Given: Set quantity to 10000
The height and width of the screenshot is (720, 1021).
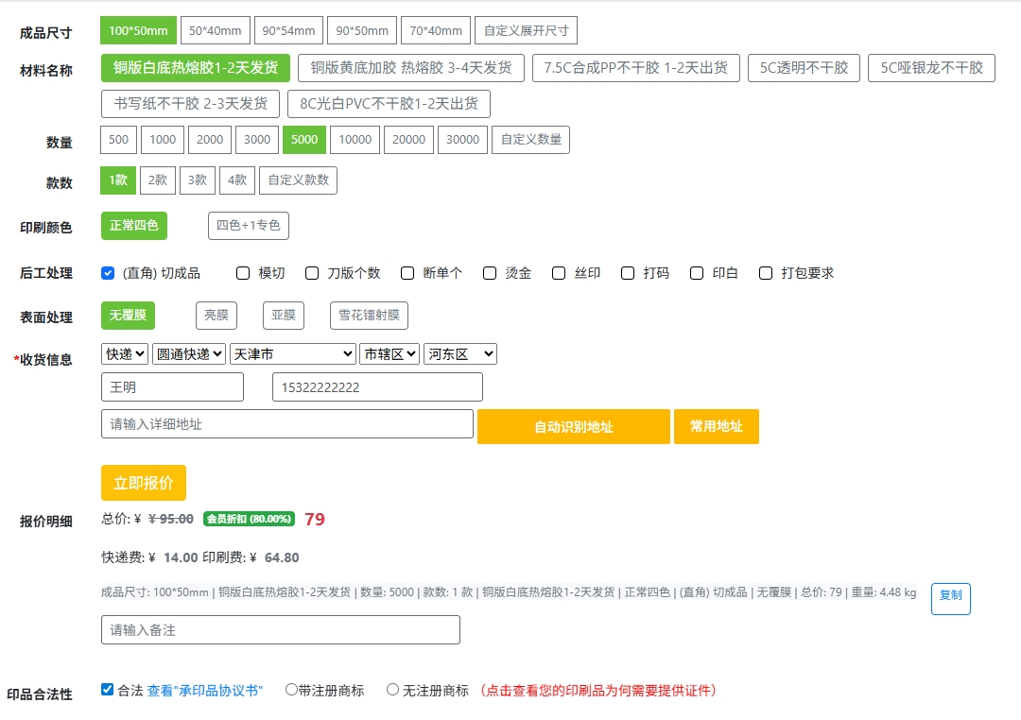Looking at the screenshot, I should tap(355, 140).
